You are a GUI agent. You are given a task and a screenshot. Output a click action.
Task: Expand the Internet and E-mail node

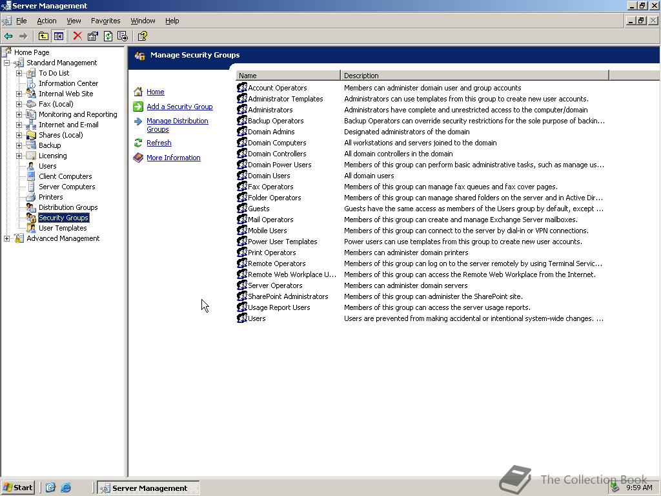point(19,125)
